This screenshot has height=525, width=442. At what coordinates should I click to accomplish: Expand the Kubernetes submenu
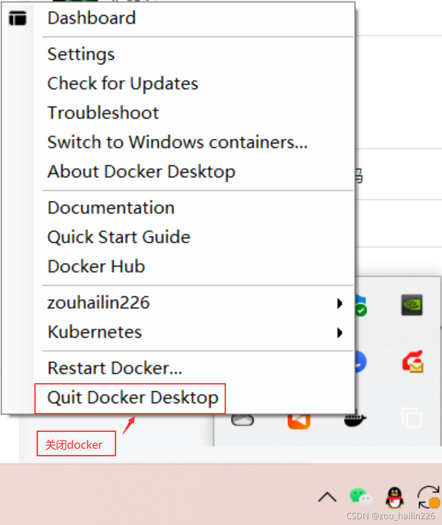pos(194,333)
